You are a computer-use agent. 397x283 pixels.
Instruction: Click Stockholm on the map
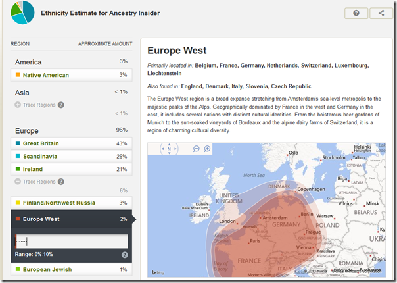tap(334, 157)
